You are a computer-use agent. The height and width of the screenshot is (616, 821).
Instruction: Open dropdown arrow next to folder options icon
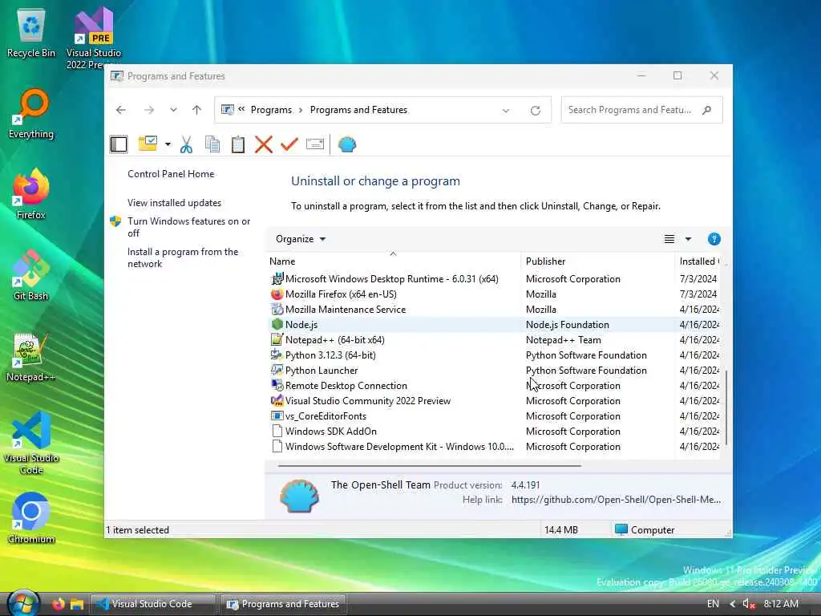[168, 144]
